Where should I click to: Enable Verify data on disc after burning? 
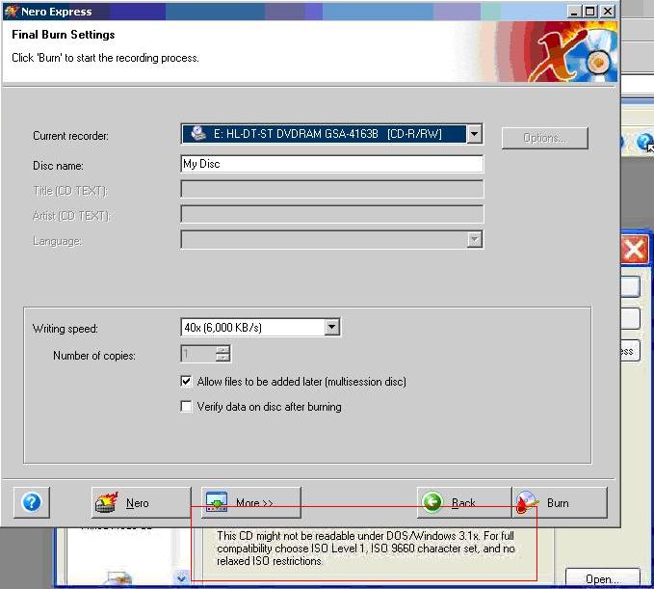pyautogui.click(x=186, y=406)
